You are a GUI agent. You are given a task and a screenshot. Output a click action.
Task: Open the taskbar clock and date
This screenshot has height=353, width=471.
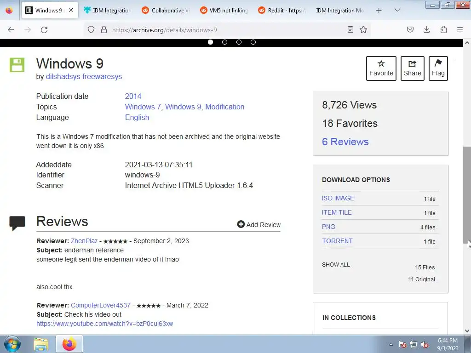[448, 344]
